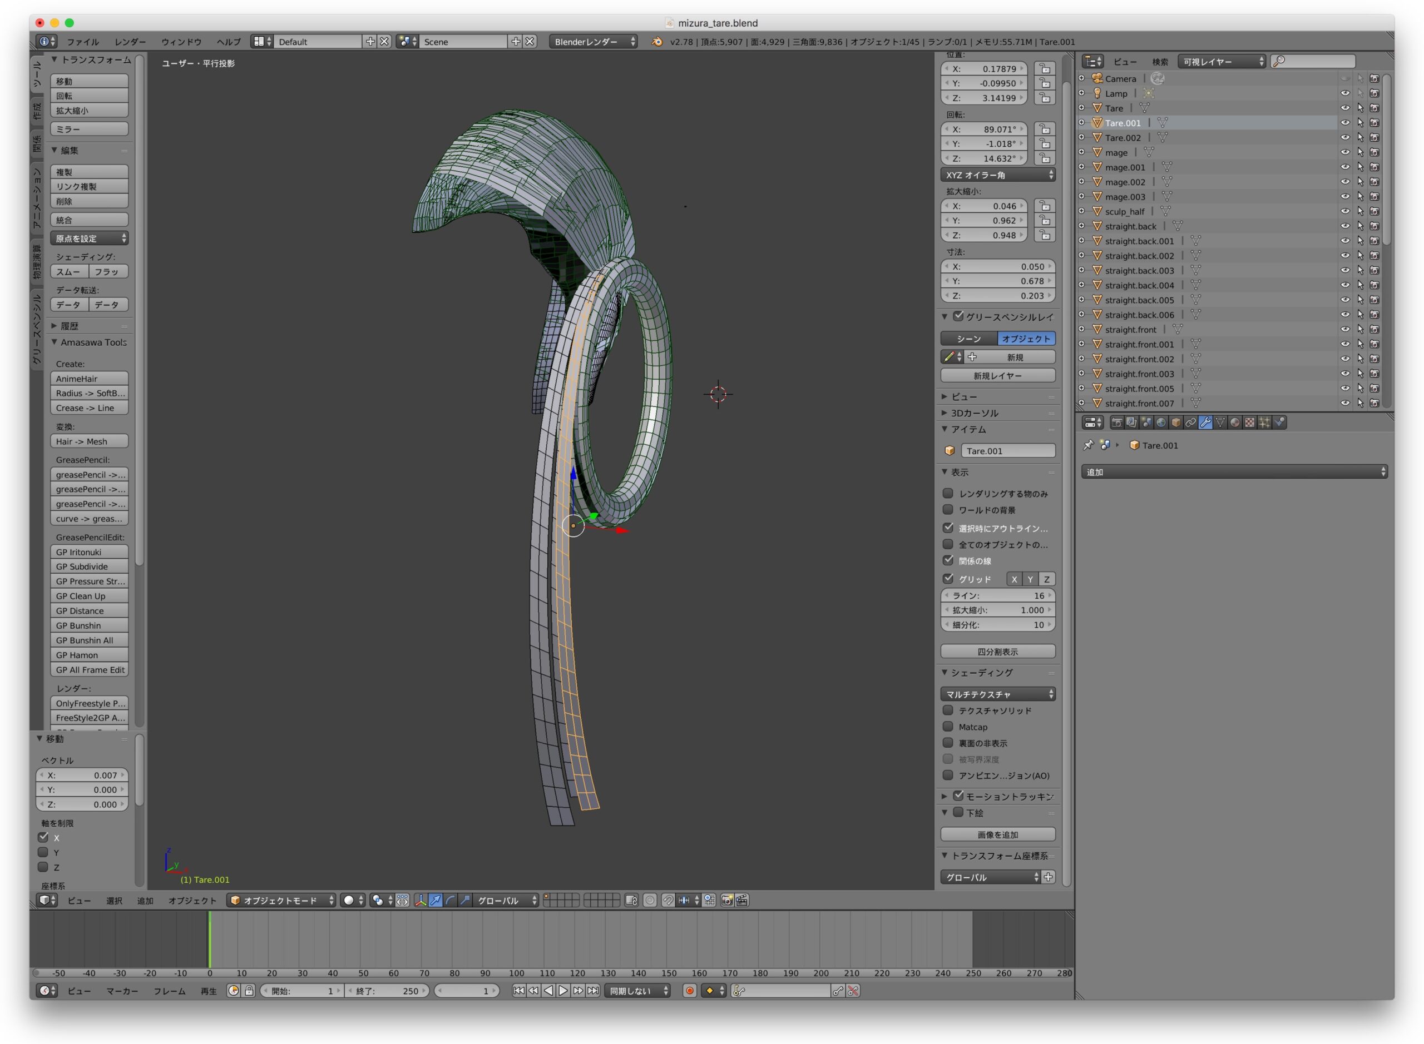The image size is (1424, 1044).
Task: Expand the 3Dカーソル panel
Action: point(975,413)
